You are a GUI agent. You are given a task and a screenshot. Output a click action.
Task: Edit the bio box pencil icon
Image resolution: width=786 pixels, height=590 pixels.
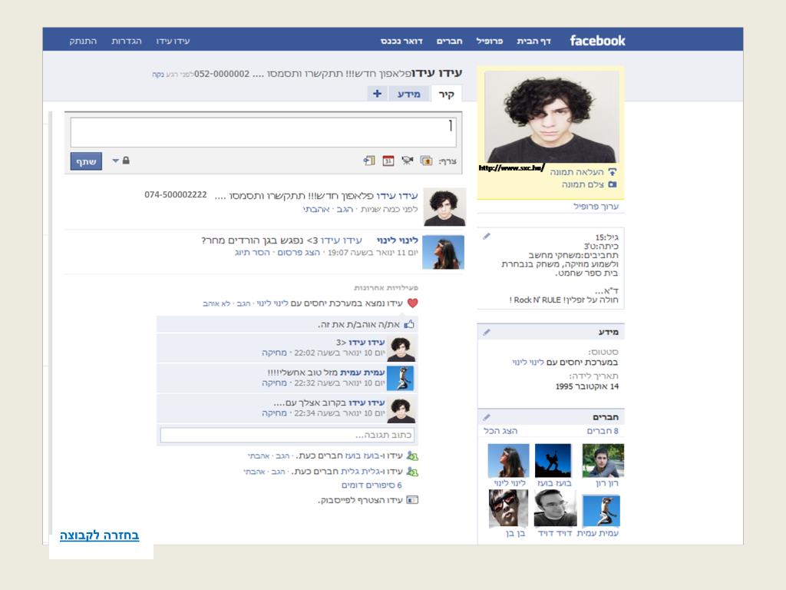486,237
